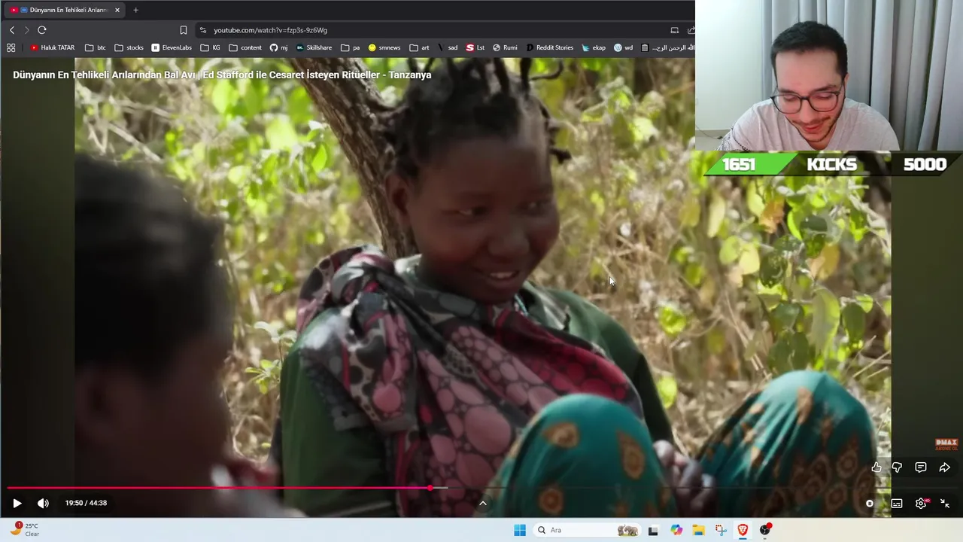Open the wd WordPress bookmark

pos(623,47)
